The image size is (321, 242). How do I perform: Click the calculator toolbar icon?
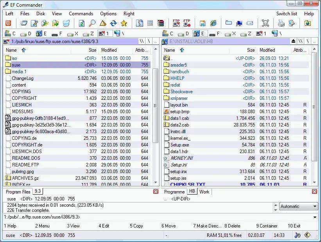click(x=150, y=23)
